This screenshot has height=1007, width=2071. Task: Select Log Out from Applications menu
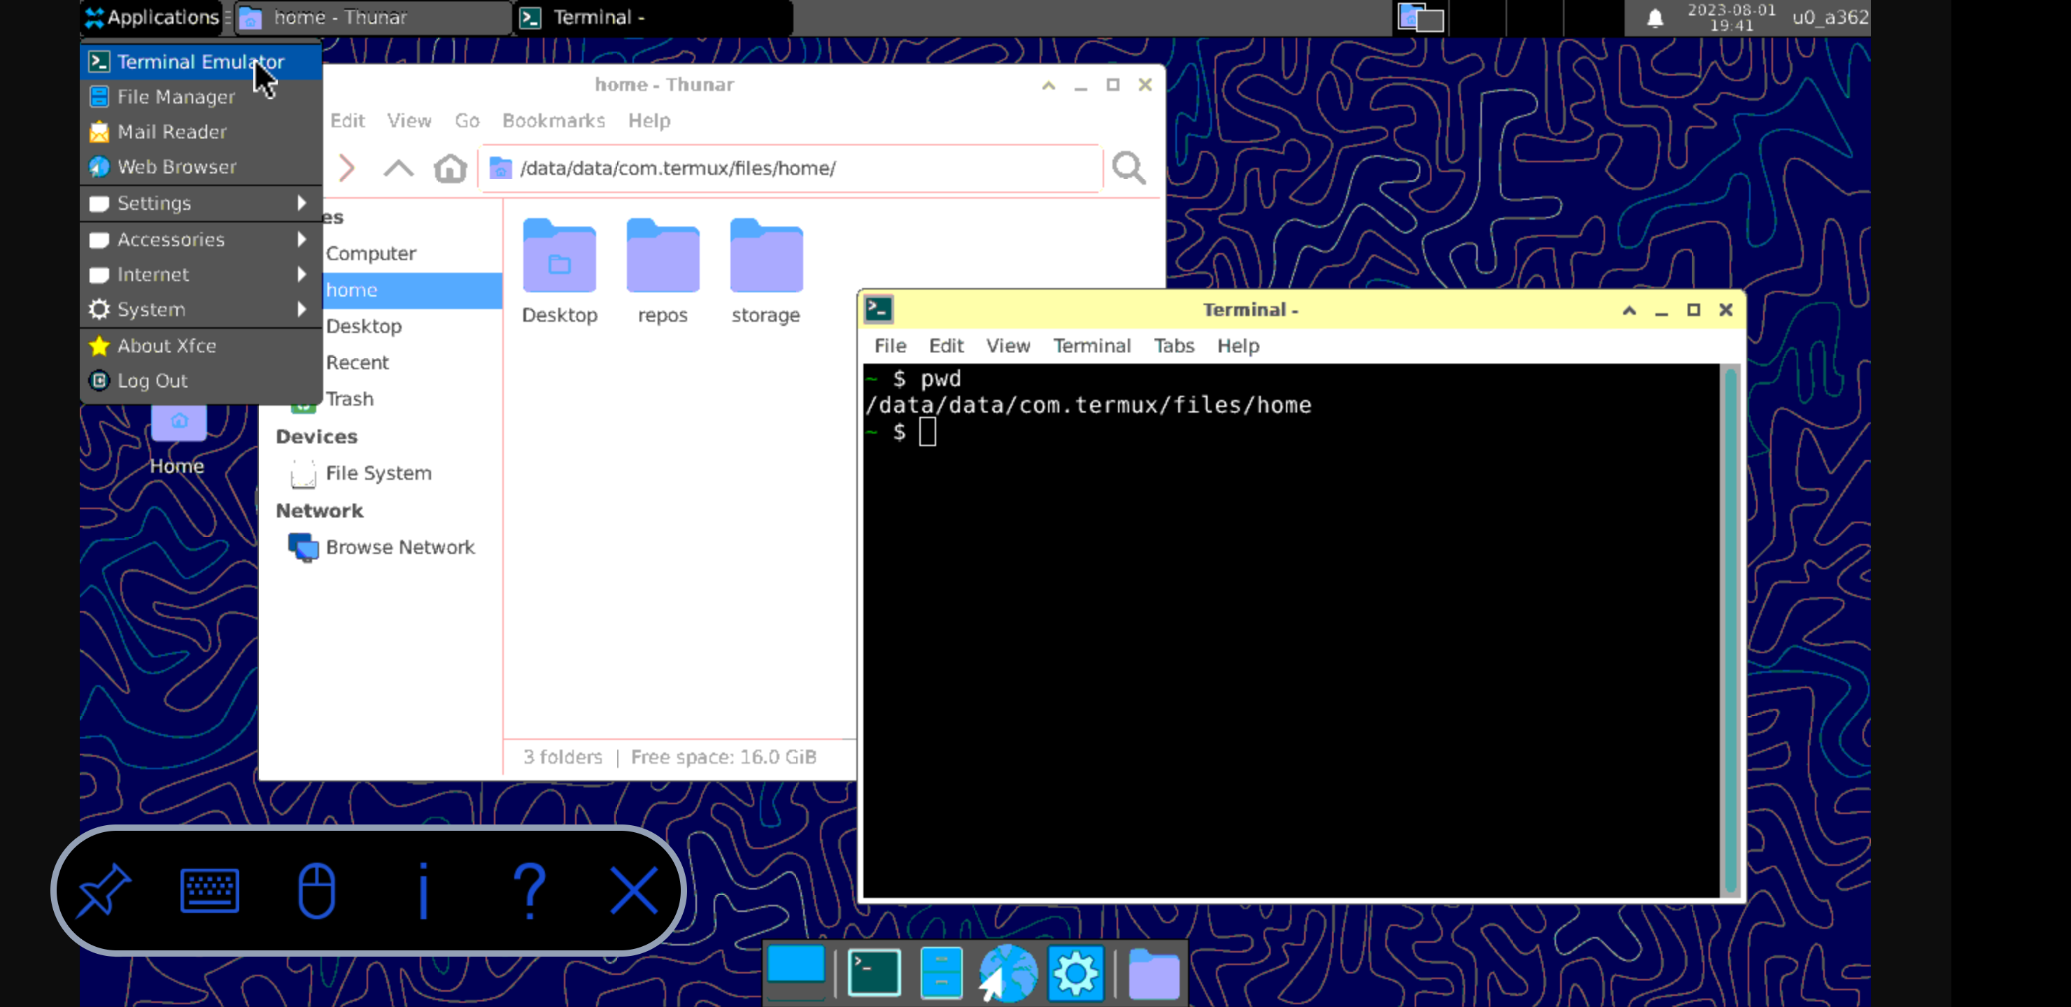tap(153, 381)
